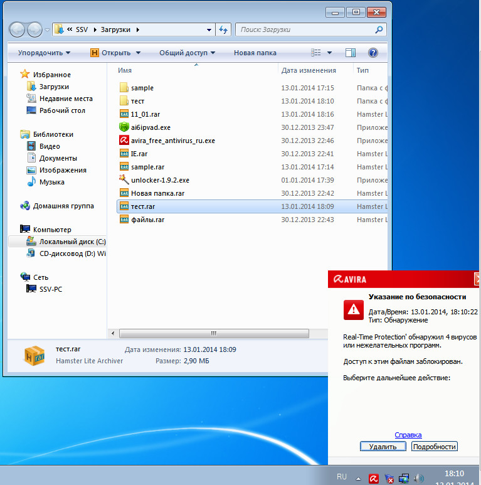Click the Новая папка toolbar button
The image size is (481, 485).
(x=255, y=53)
